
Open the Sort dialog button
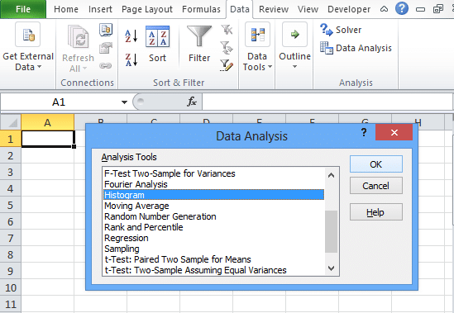(x=157, y=44)
